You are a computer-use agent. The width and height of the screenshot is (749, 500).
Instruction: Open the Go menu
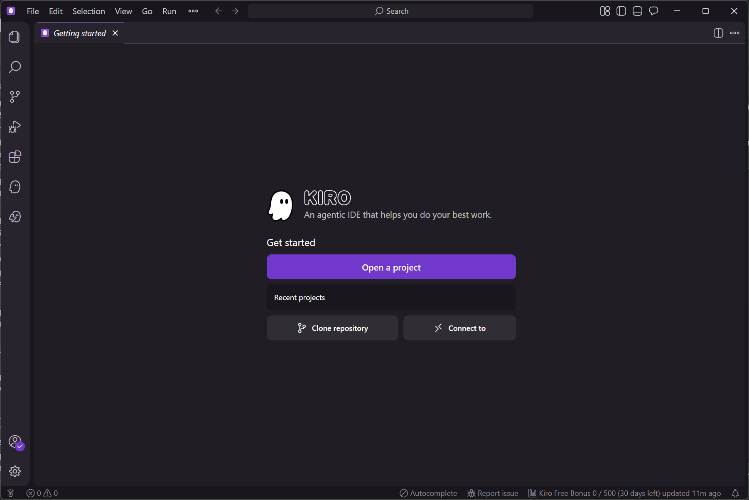click(147, 11)
